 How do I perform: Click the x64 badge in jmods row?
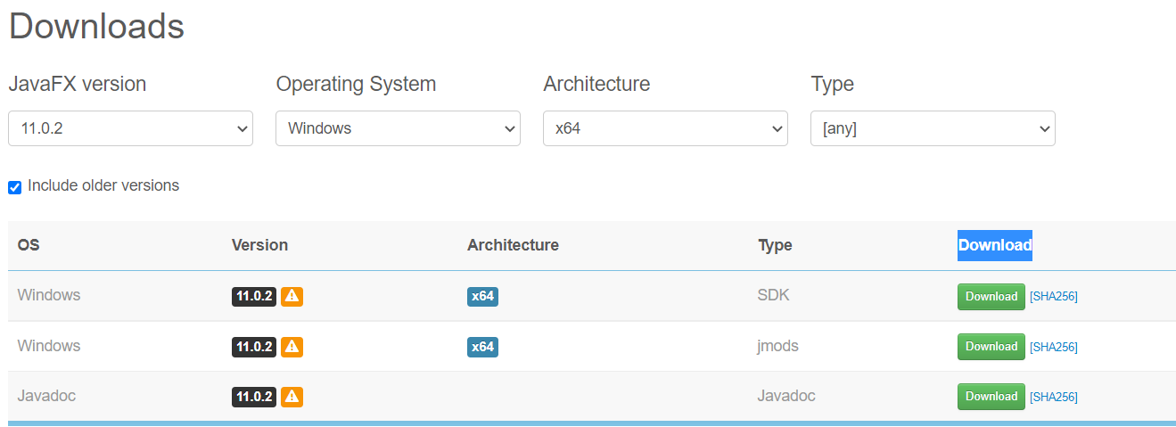point(482,346)
